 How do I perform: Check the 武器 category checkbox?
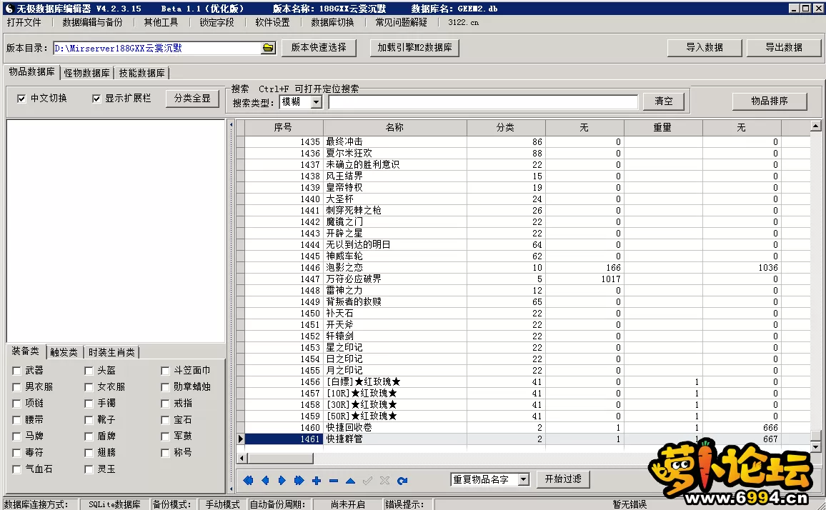16,371
